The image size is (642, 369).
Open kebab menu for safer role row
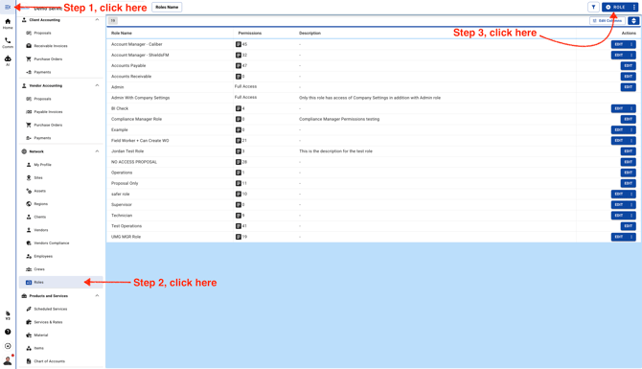[631, 195]
